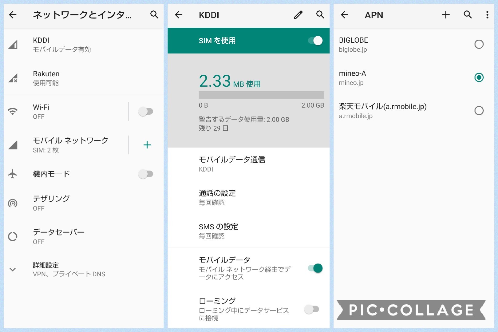Tap the Wi-Fi icon
498x332 pixels.
(13, 111)
